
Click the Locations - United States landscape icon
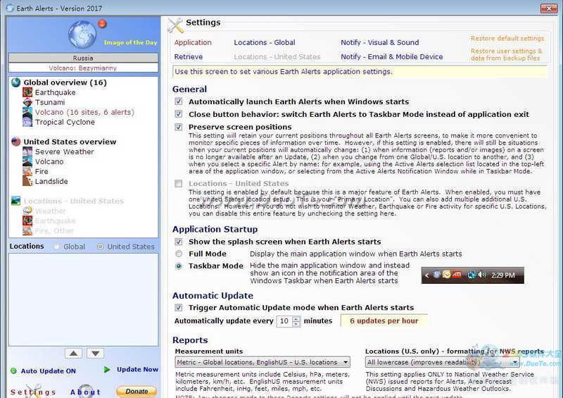(15, 201)
